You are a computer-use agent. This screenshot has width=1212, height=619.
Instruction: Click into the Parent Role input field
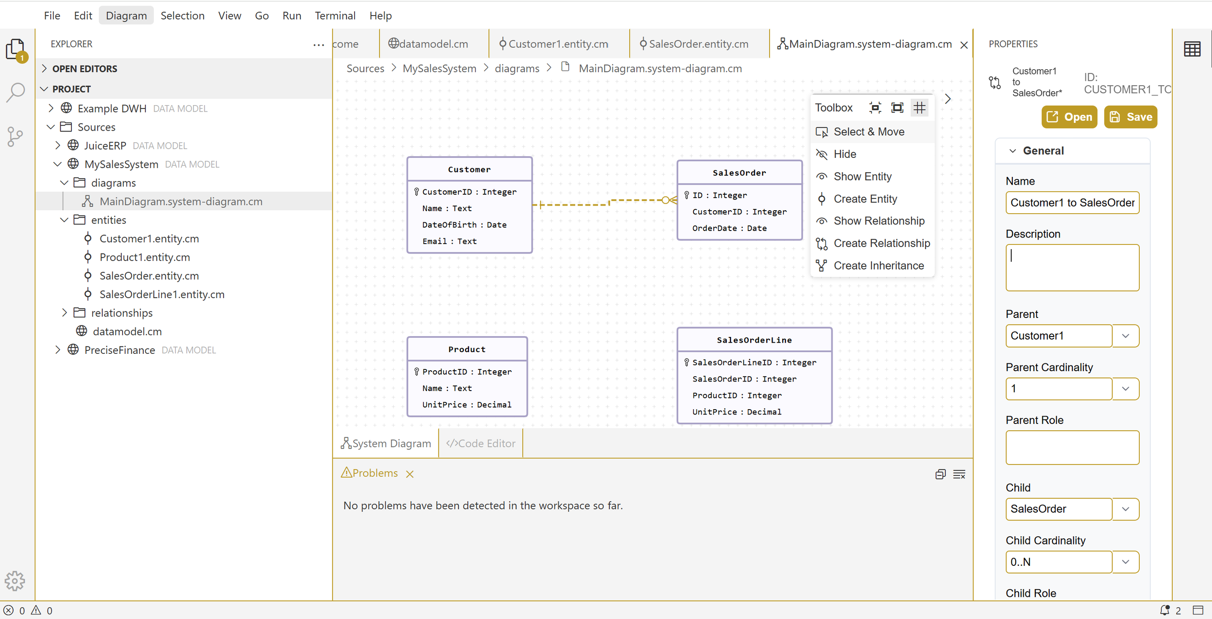(x=1072, y=447)
